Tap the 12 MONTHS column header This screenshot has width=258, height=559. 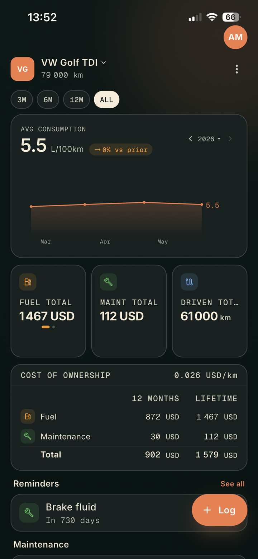pyautogui.click(x=156, y=399)
